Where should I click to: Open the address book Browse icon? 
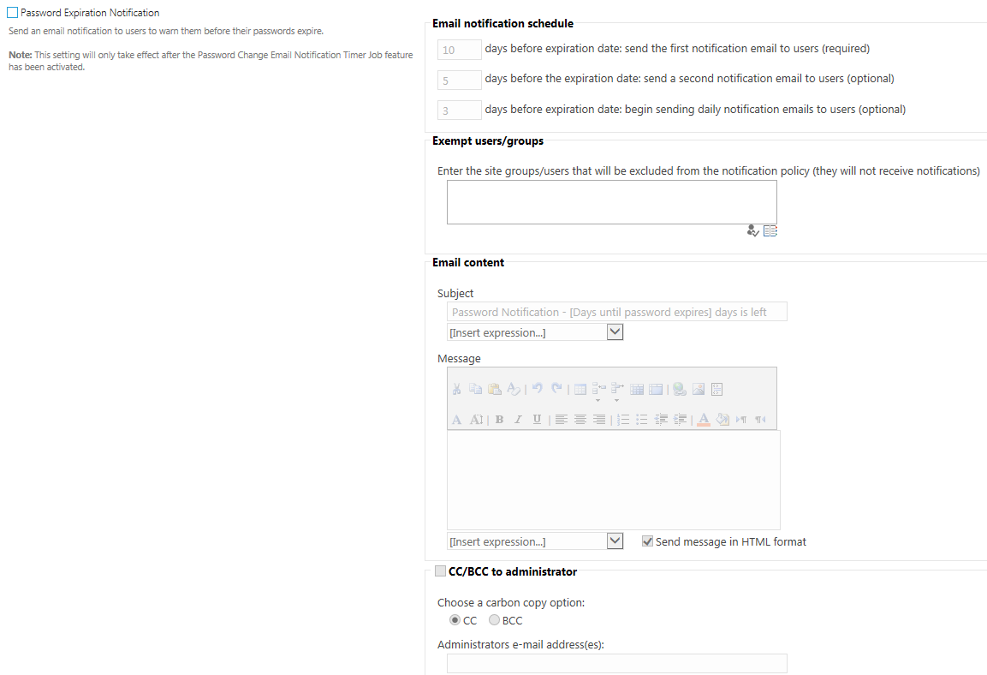(770, 231)
